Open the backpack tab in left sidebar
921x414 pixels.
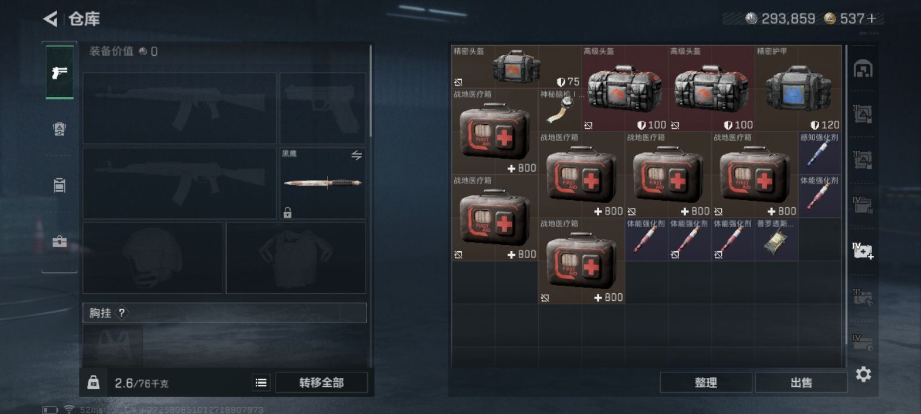click(59, 185)
